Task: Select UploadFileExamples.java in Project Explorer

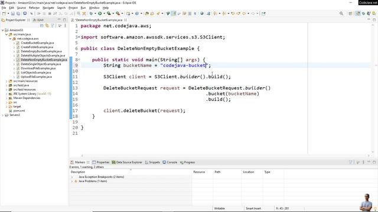Action: [36, 77]
